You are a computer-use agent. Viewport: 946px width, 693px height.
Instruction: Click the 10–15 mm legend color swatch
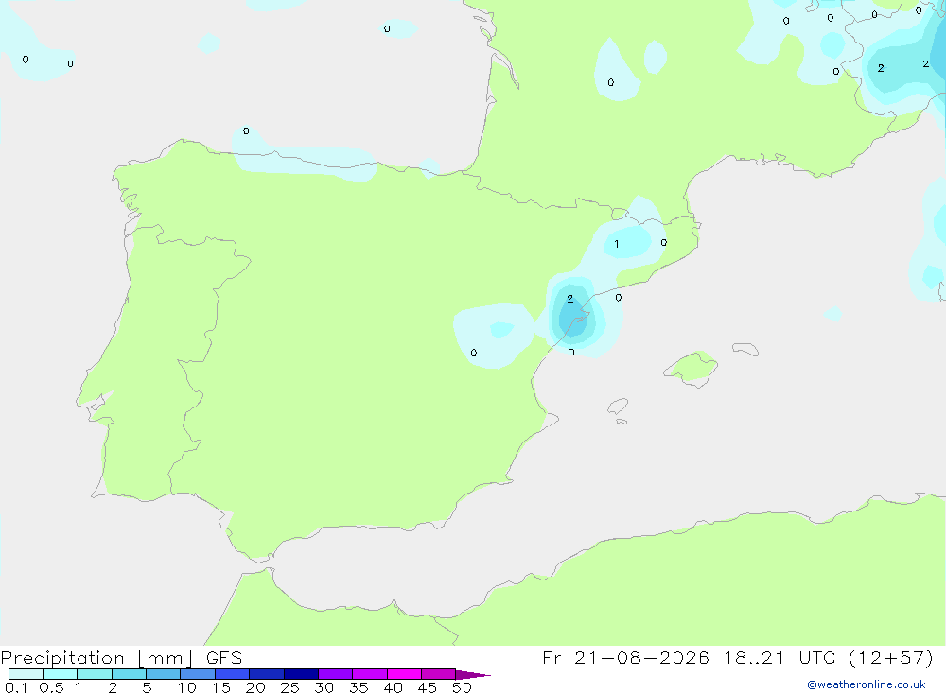(x=198, y=674)
